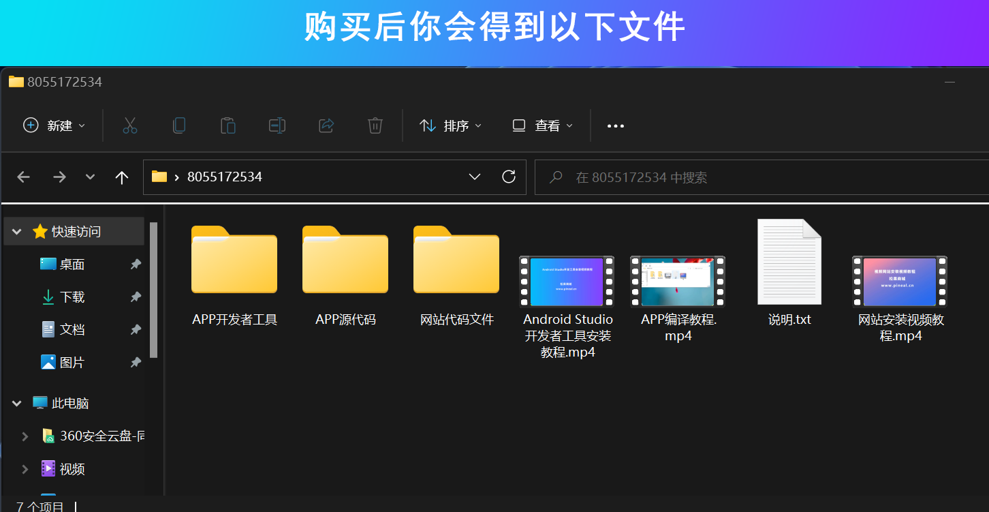Screen dimensions: 989x512
Task: Click the folder icon in address bar
Action: [x=159, y=177]
